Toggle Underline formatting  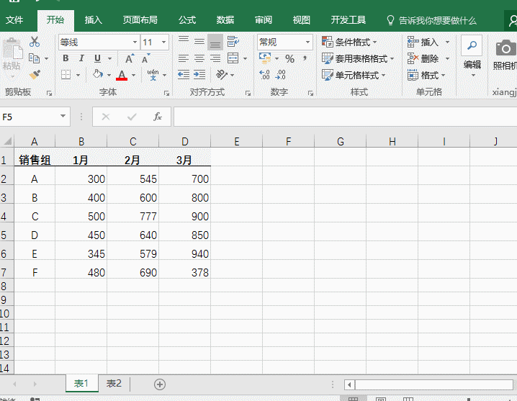coord(97,58)
